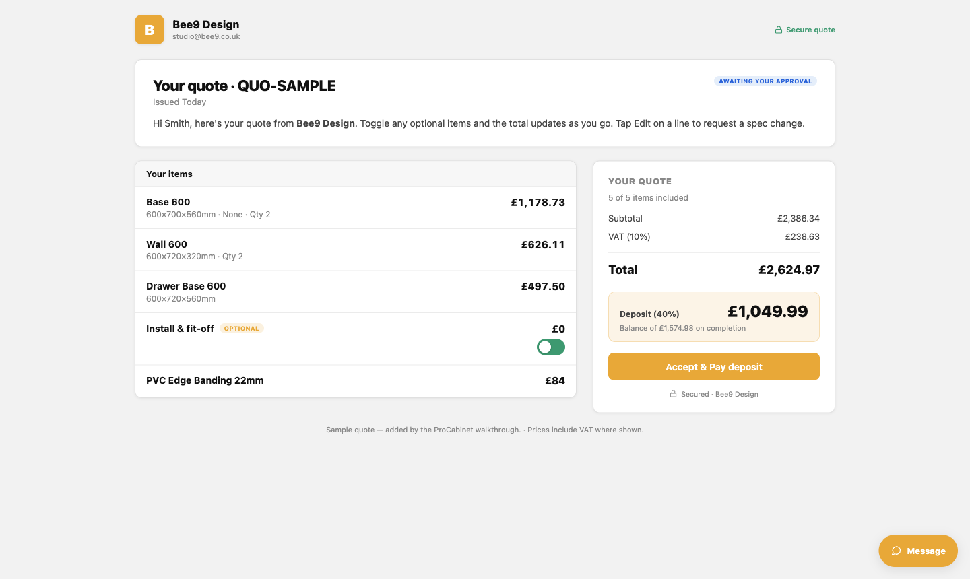Click the £84 edge banding price
Viewport: 970px width, 579px height.
[x=555, y=380]
